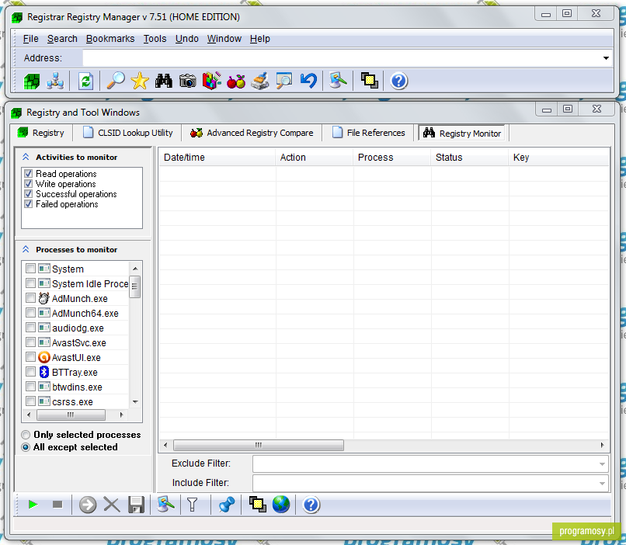Viewport: 626px width, 545px height.
Task: Check the BTTray.exe process checkbox
Action: pyautogui.click(x=30, y=371)
